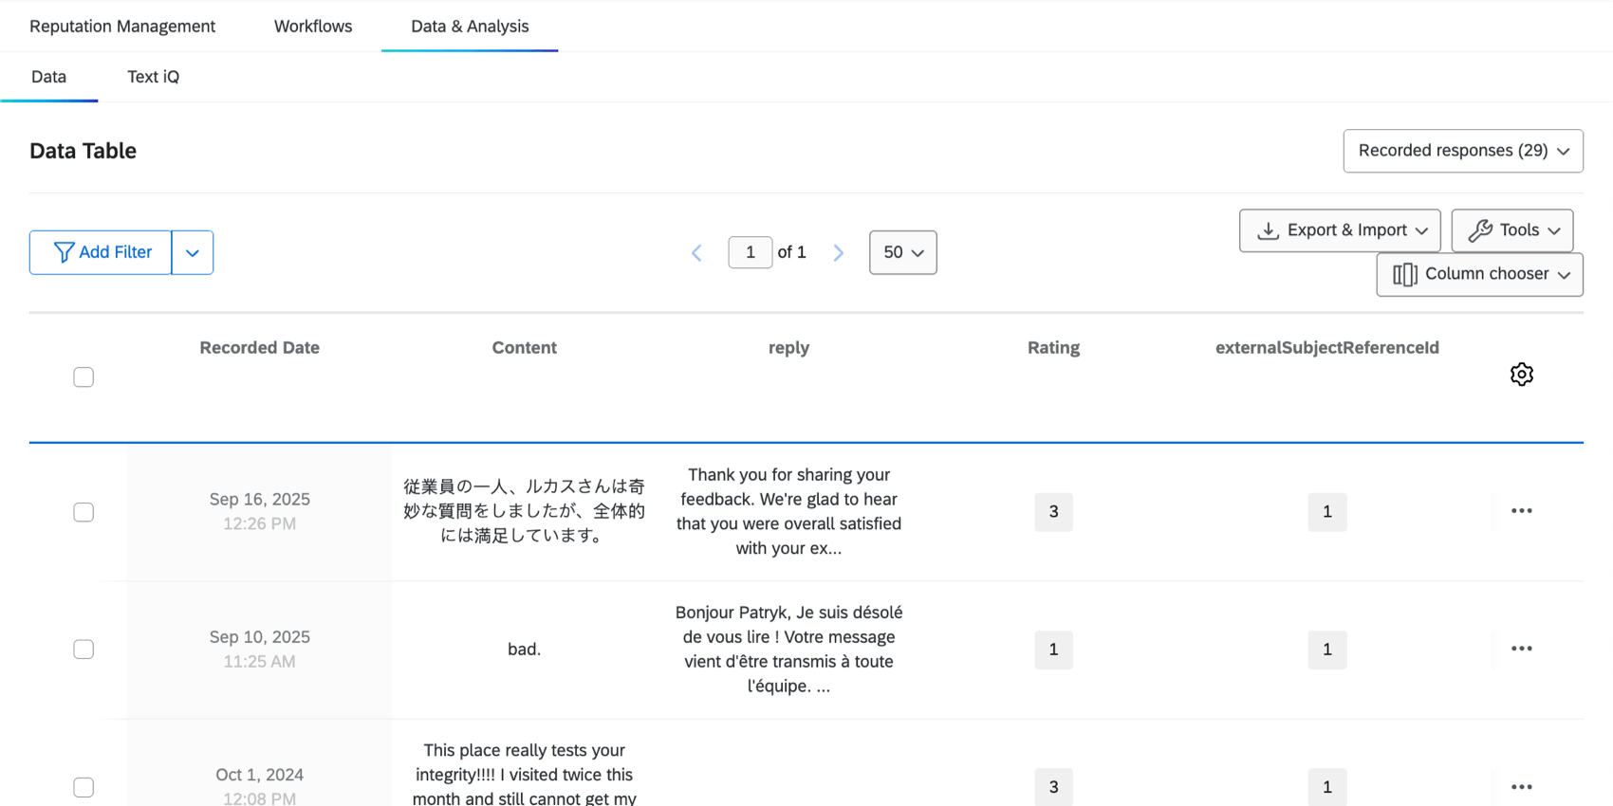This screenshot has width=1613, height=806.
Task: Select all rows with header checkbox
Action: [x=83, y=376]
